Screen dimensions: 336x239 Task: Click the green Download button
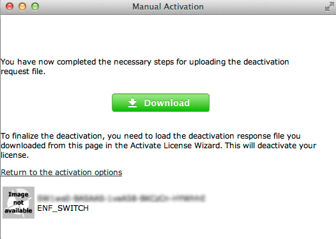pos(160,103)
